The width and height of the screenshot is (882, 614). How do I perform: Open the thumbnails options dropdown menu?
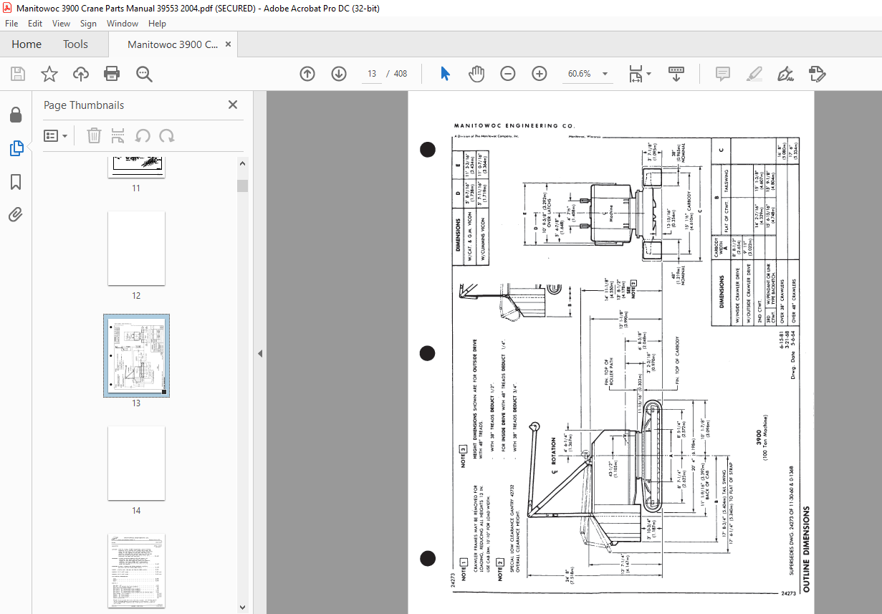pyautogui.click(x=55, y=135)
